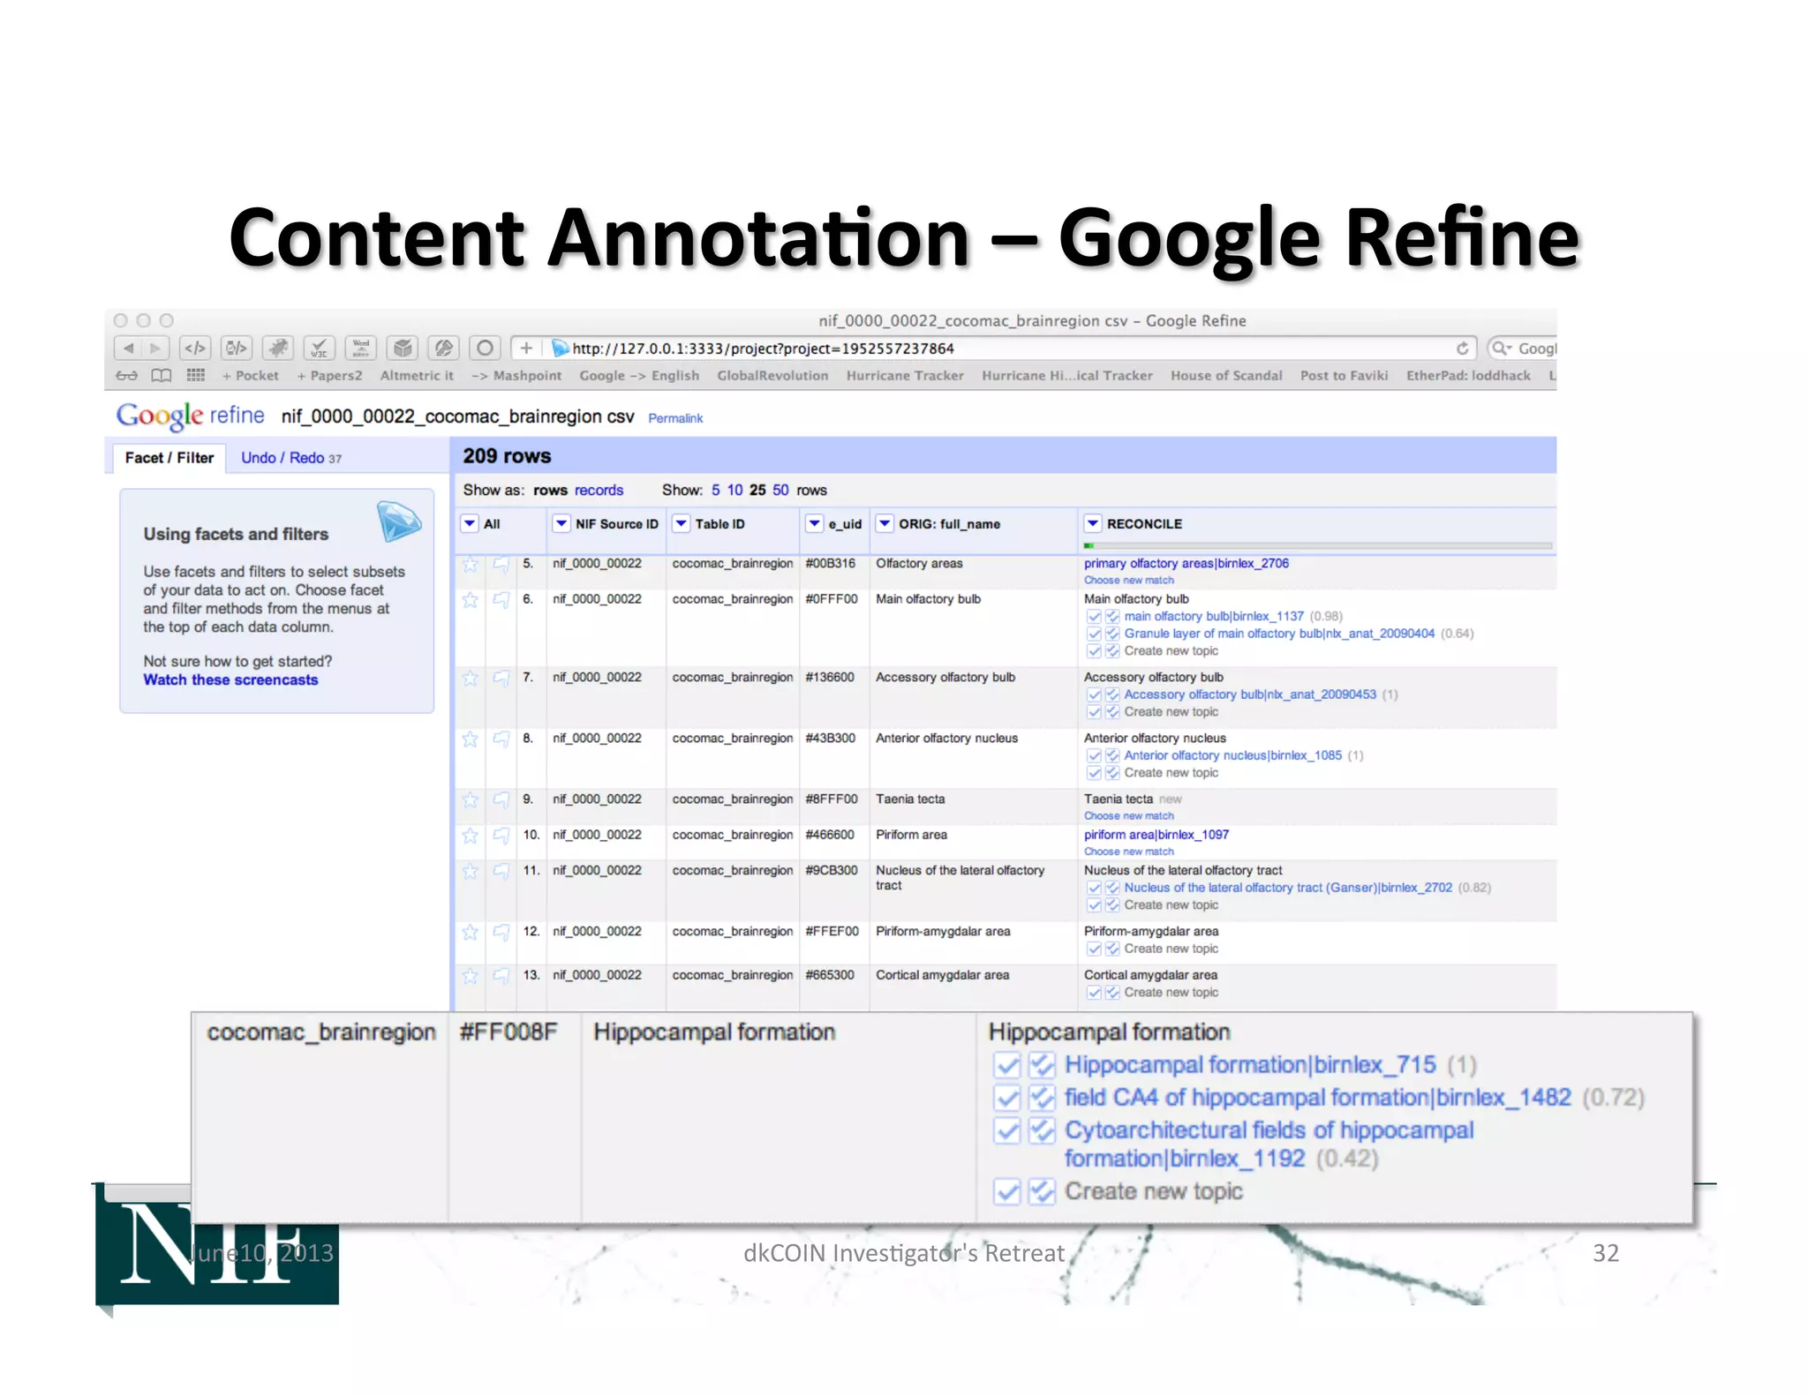Check Create new topic for Cortical amygdalar area
The height and width of the screenshot is (1396, 1808).
[x=1094, y=993]
